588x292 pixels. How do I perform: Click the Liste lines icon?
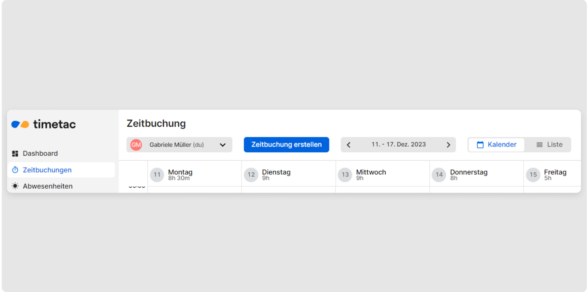tap(540, 145)
